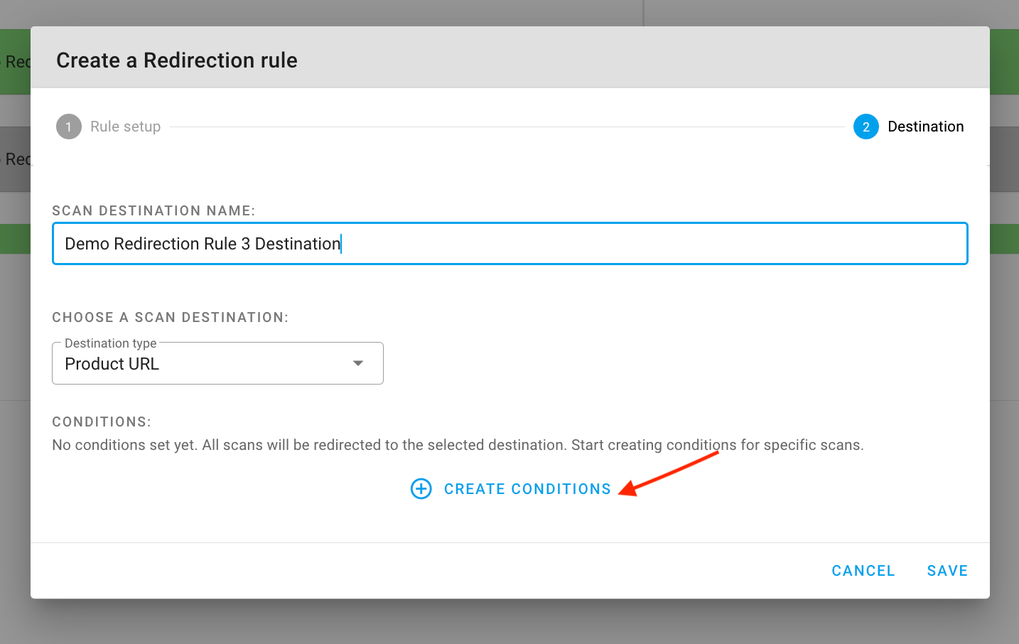Click the CONDITIONS heading
Viewport: 1019px width, 644px height.
coord(102,422)
